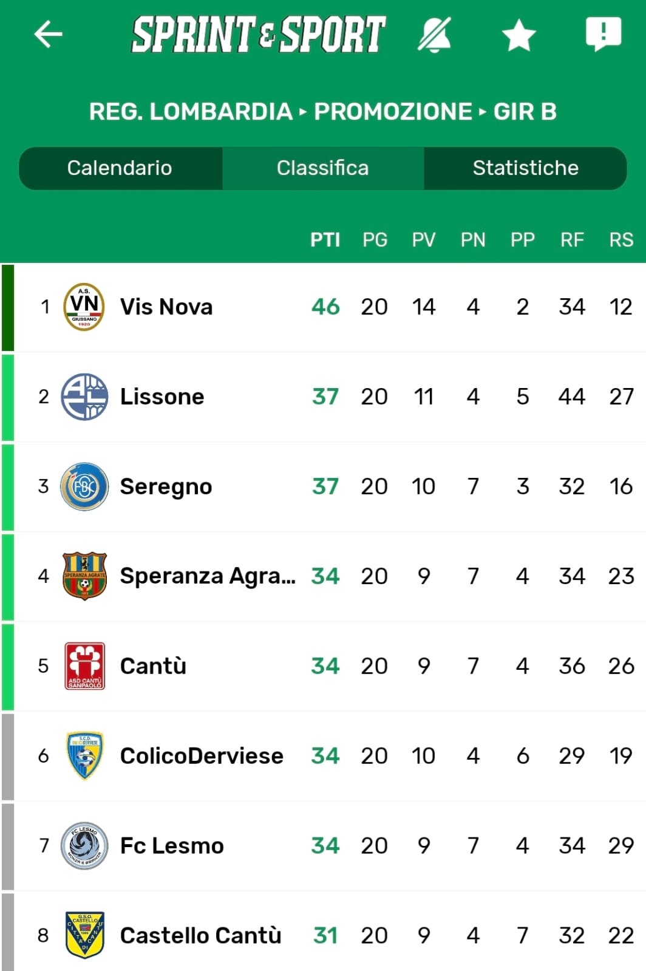Tap the Speranza Agrate team crest
This screenshot has height=971, width=646.
(x=84, y=576)
